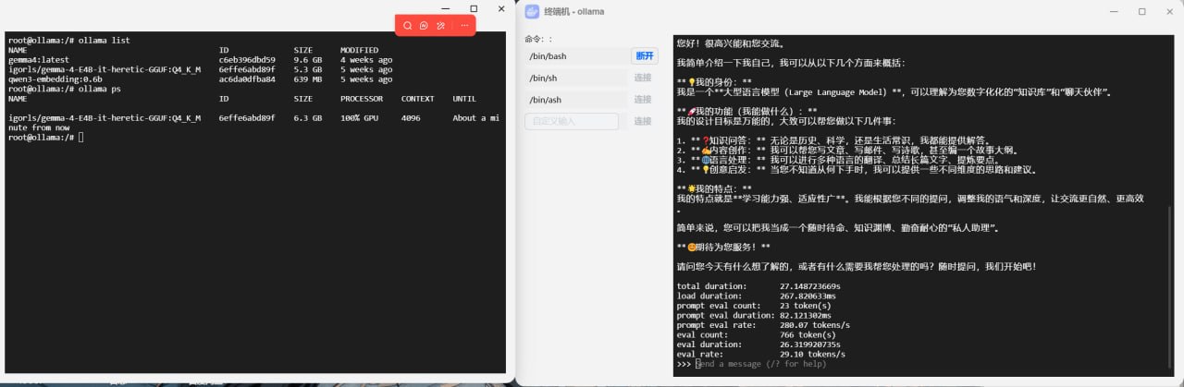Click the /bin/bash command field
This screenshot has width=1184, height=387.
[x=575, y=56]
